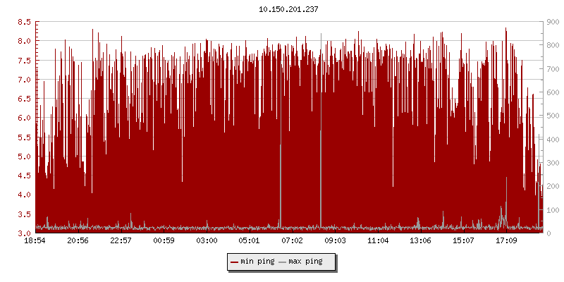
Task: Click the 3.0 label on left axis
Action: tap(24, 233)
